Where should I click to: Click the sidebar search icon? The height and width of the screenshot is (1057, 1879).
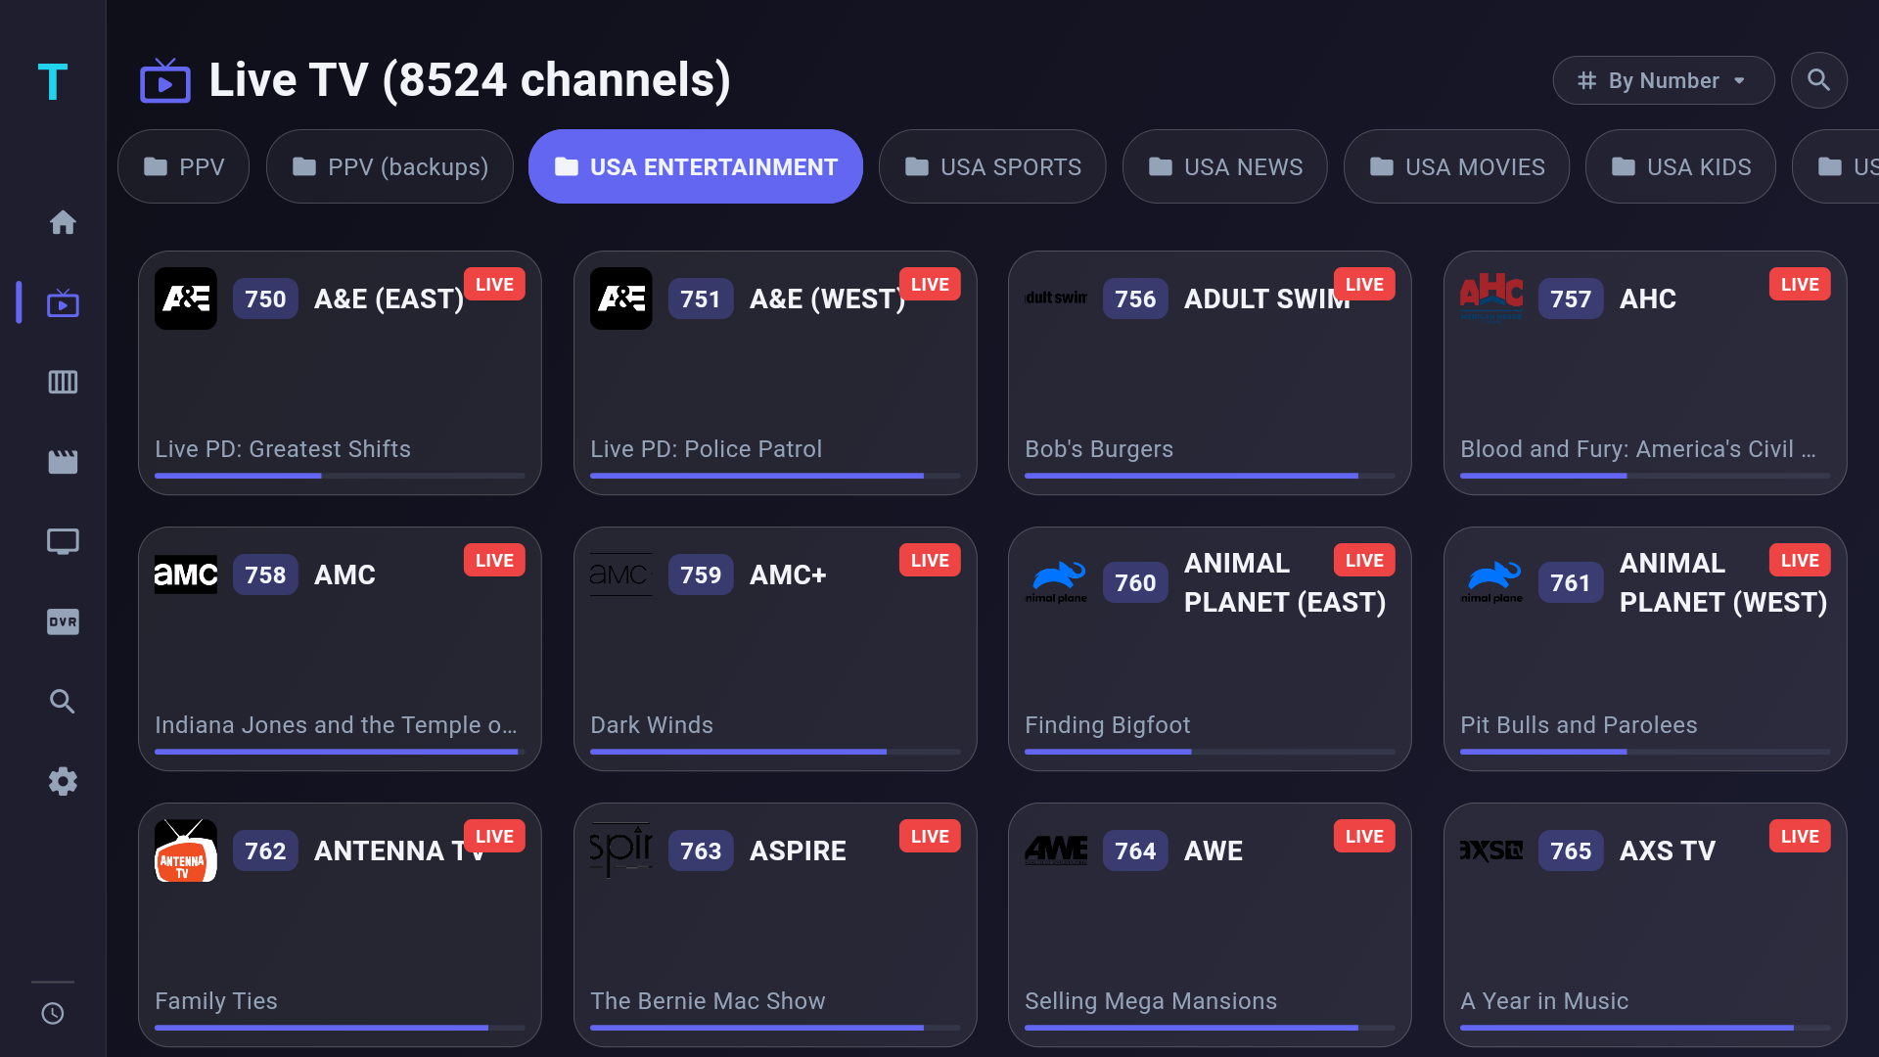pyautogui.click(x=63, y=701)
